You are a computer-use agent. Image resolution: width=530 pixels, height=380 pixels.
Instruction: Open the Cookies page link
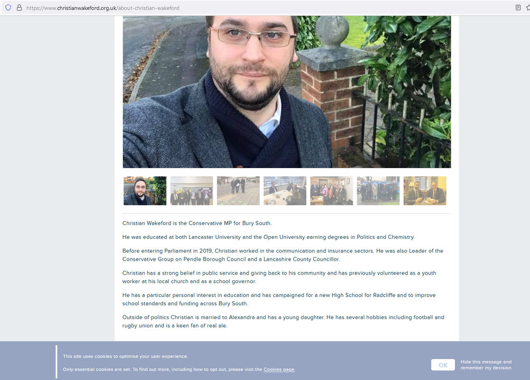click(279, 370)
